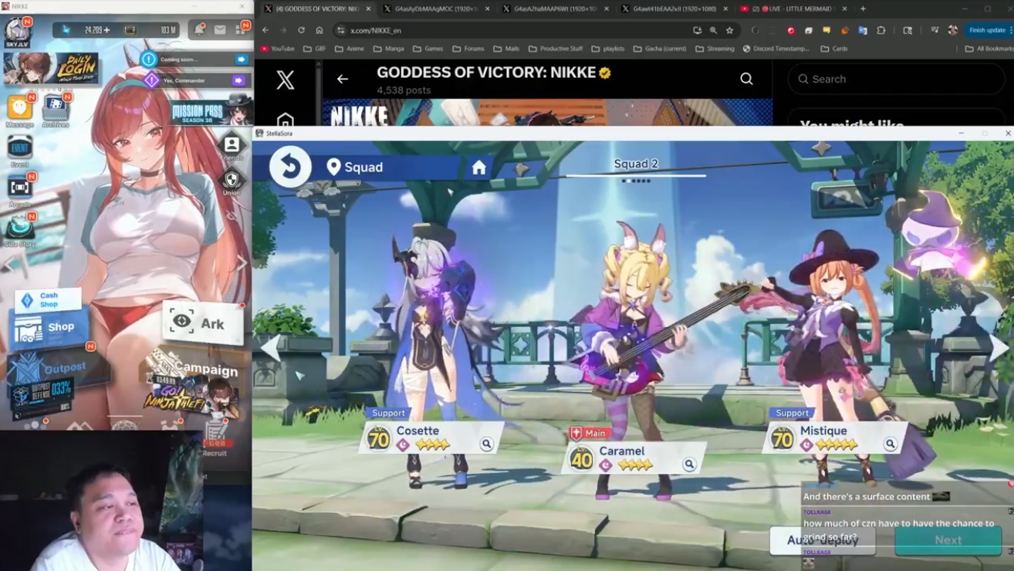Inspect Mistique with the magnifier icon
Screen dimensions: 1014x571
(890, 444)
